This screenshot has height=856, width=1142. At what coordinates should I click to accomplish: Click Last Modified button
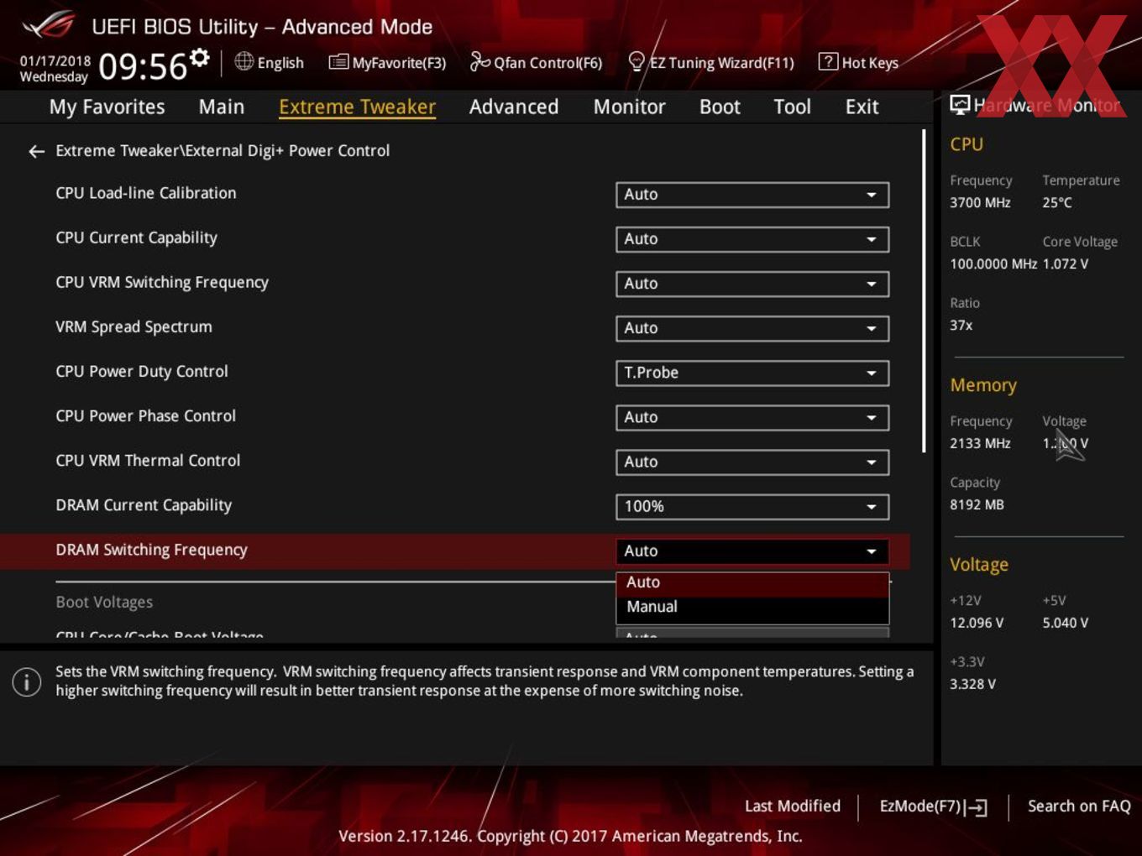(792, 806)
